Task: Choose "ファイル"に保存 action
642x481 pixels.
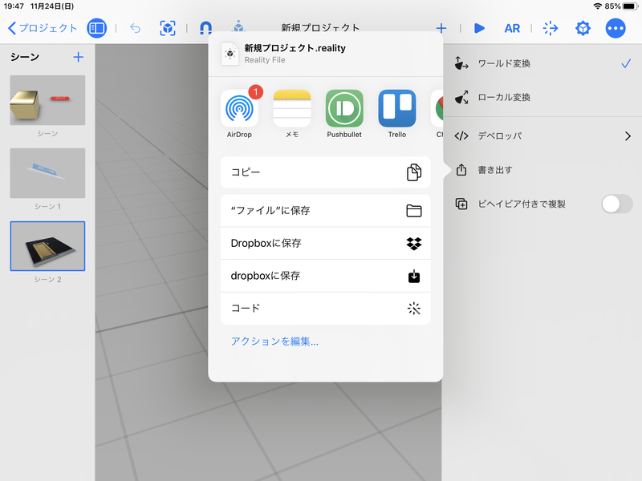Action: (326, 211)
